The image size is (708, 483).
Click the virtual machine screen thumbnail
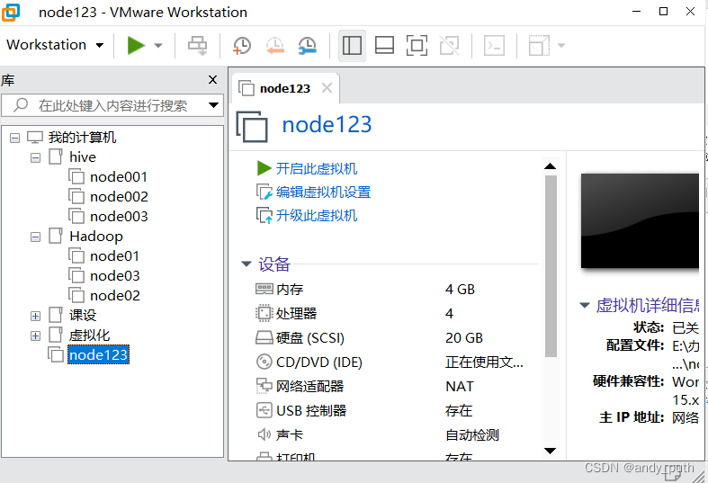640,220
